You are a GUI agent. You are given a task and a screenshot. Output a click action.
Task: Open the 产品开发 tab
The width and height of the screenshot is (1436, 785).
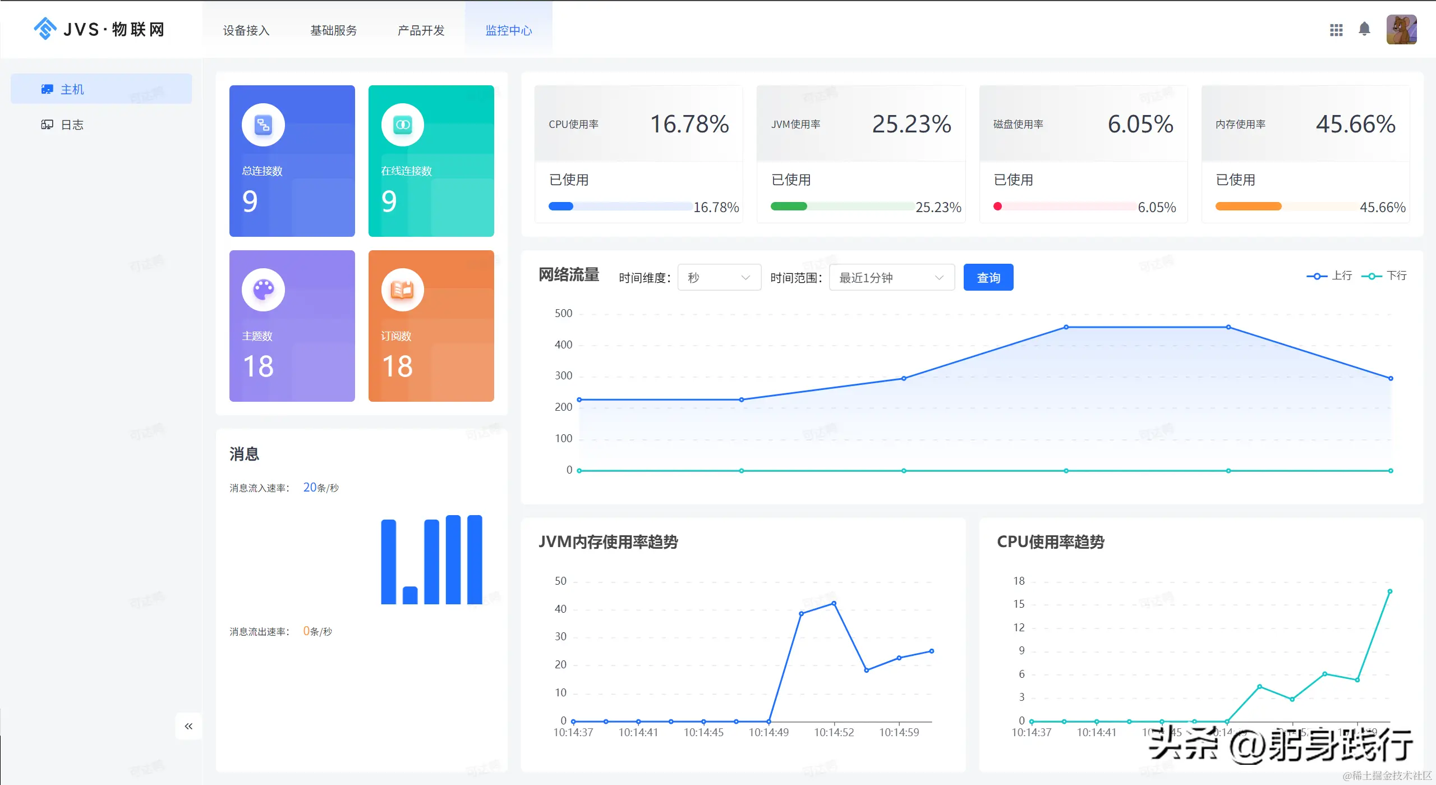[421, 30]
